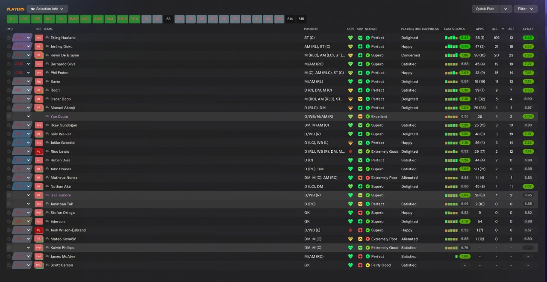
Task: Open the Filter dropdown
Action: [x=526, y=9]
